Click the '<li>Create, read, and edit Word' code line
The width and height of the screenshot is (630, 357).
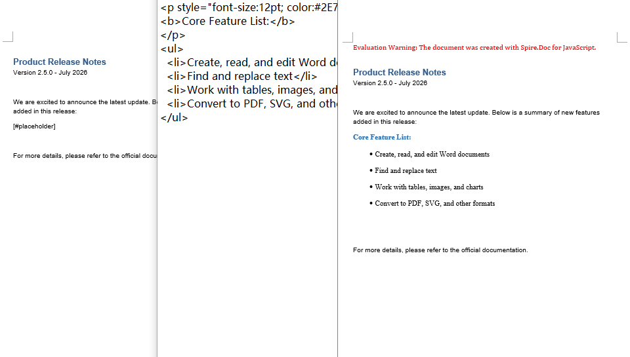(x=252, y=63)
